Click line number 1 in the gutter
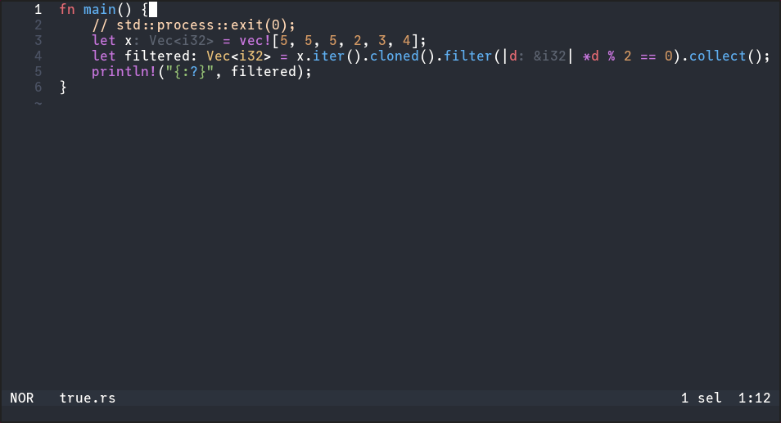 (38, 10)
